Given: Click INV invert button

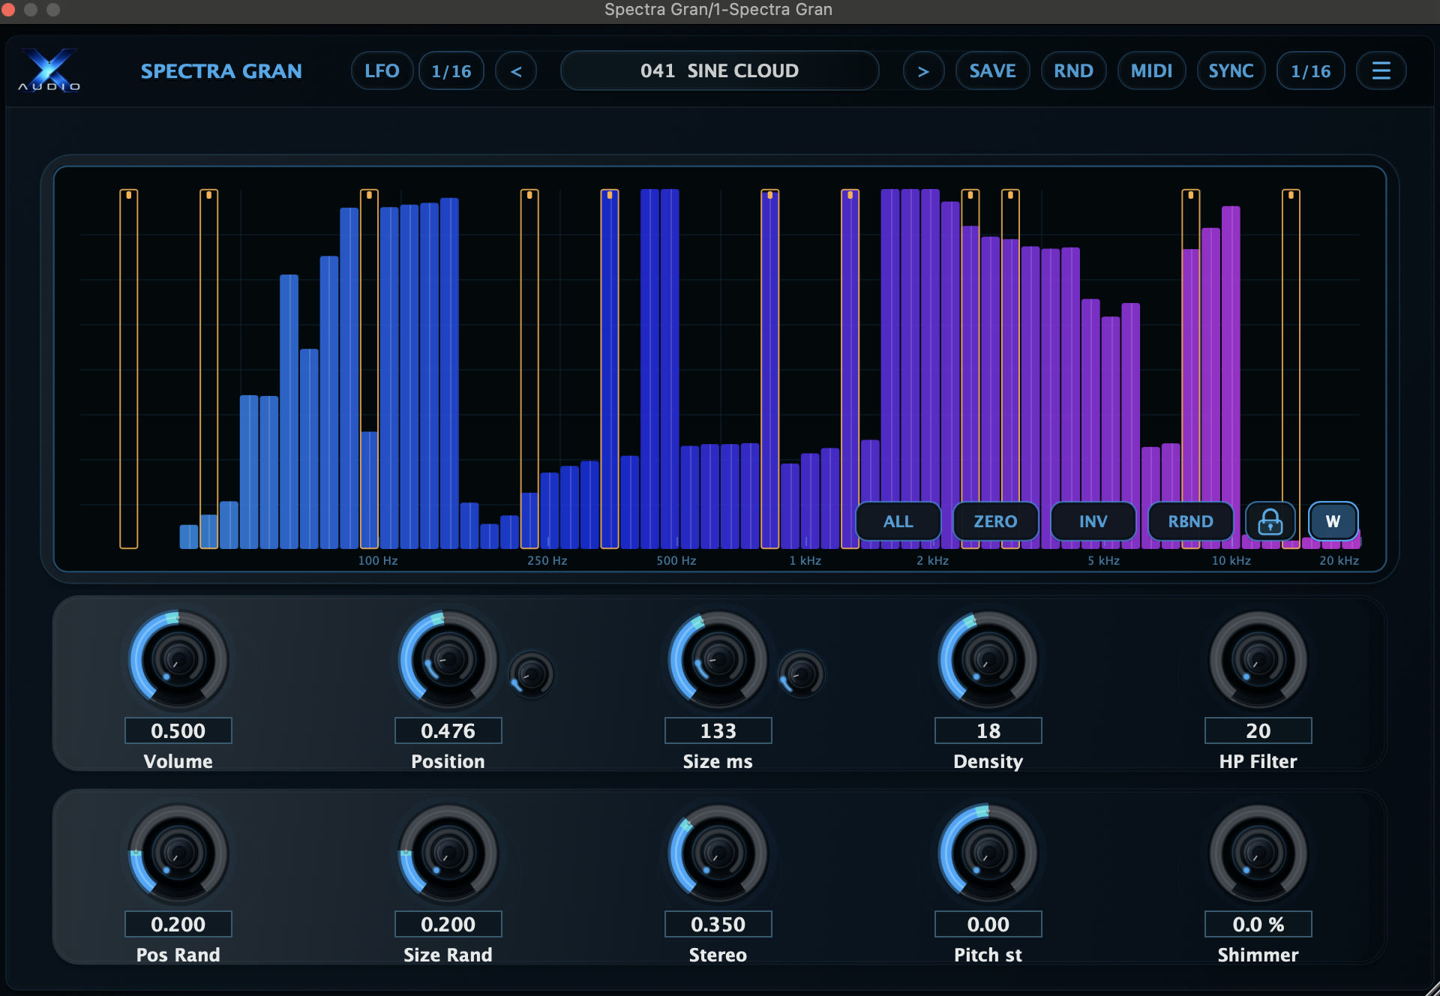Looking at the screenshot, I should (1093, 521).
